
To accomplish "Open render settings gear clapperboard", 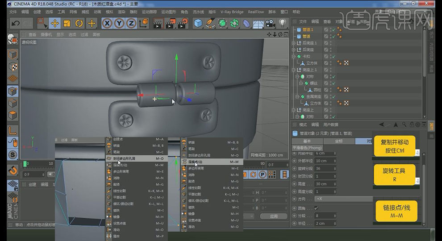I will (183, 23).
